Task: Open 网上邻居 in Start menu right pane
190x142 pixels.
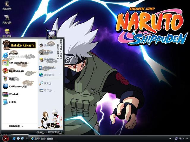Action: click(x=46, y=59)
